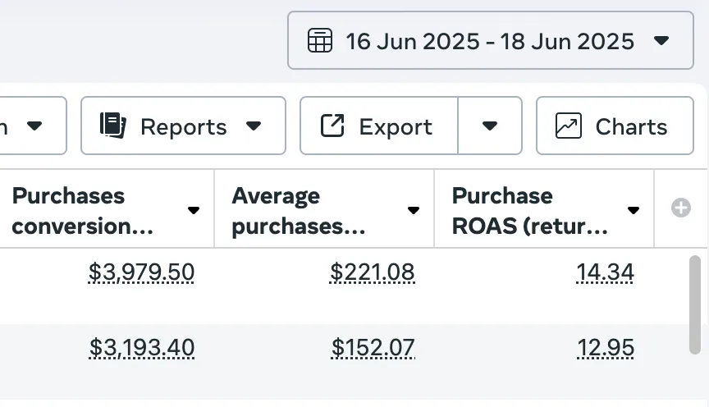This screenshot has height=407, width=709.
Task: Click the $3,193.40 conversion value
Action: point(142,348)
